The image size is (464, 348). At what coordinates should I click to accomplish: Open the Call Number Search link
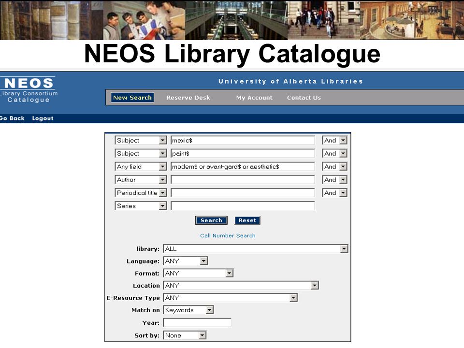228,235
